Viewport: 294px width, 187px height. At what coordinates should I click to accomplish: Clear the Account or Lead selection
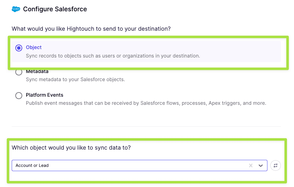click(251, 165)
